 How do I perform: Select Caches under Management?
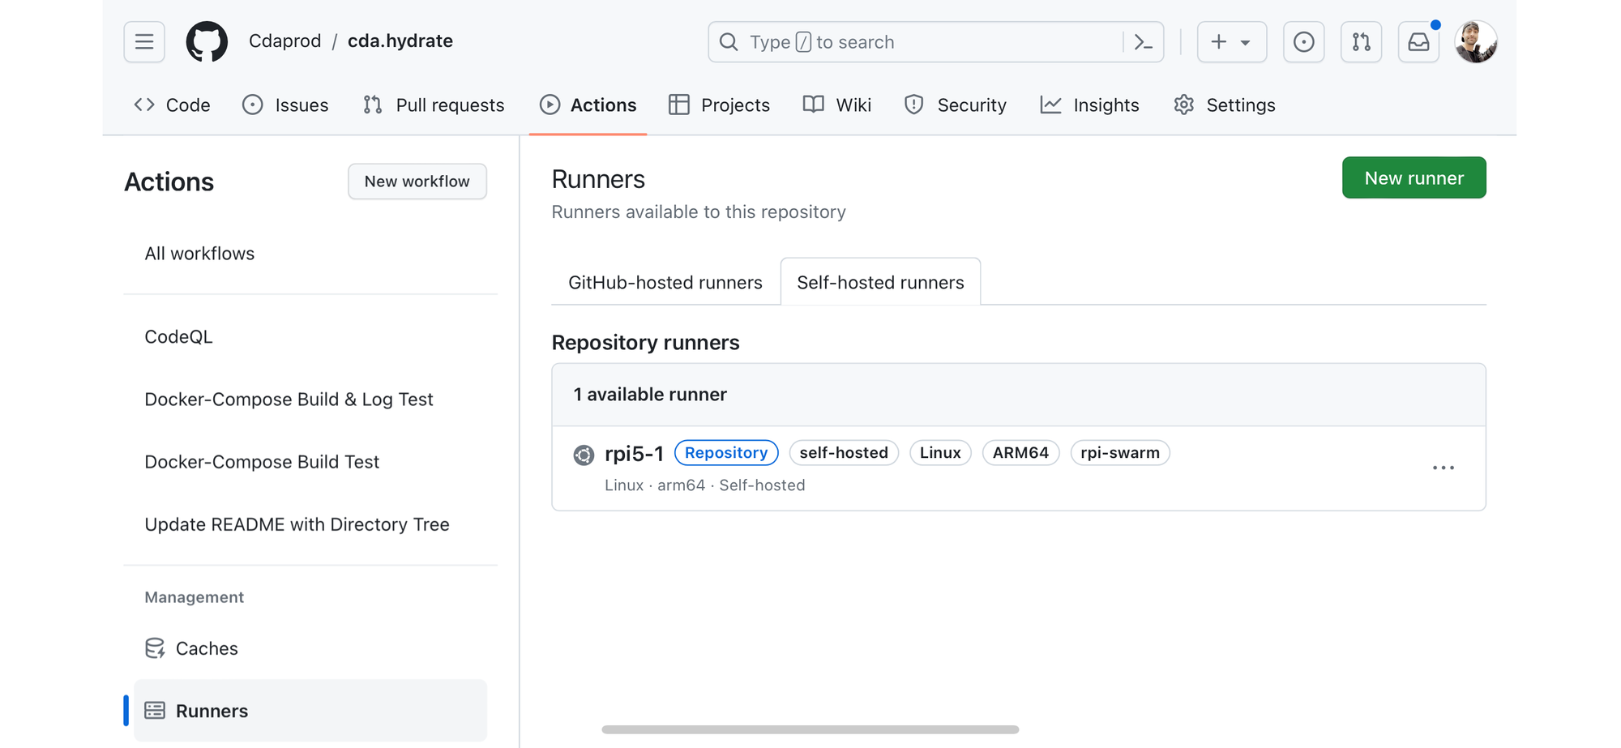[207, 648]
